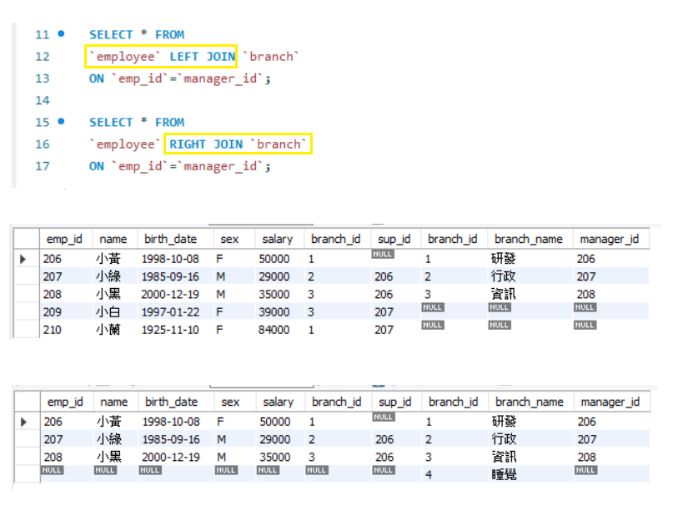Click the execution marker dot on line 15

click(61, 121)
